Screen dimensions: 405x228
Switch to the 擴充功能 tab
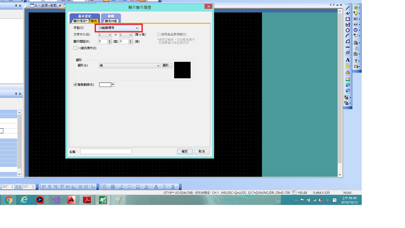[x=111, y=21]
